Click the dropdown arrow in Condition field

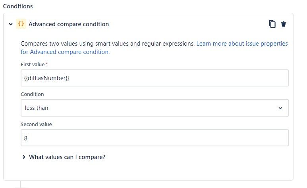coord(280,108)
